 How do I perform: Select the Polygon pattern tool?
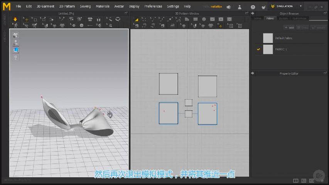point(187,19)
